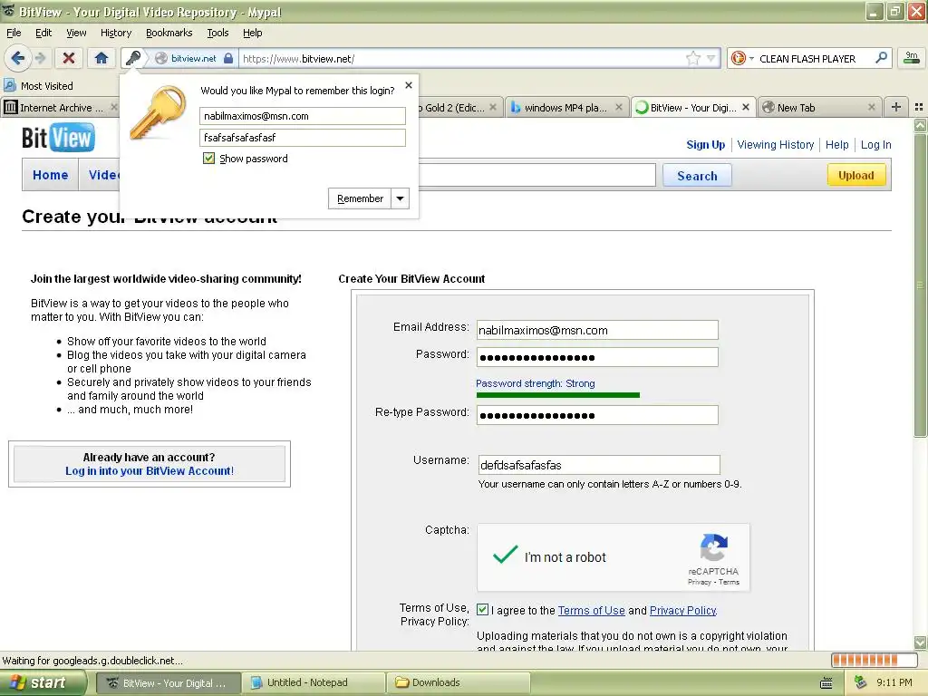Open the Privacy Policy link
The width and height of the screenshot is (928, 696).
(683, 610)
